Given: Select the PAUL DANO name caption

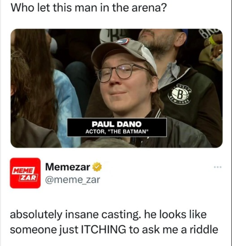Looking at the screenshot, I should click(117, 124).
